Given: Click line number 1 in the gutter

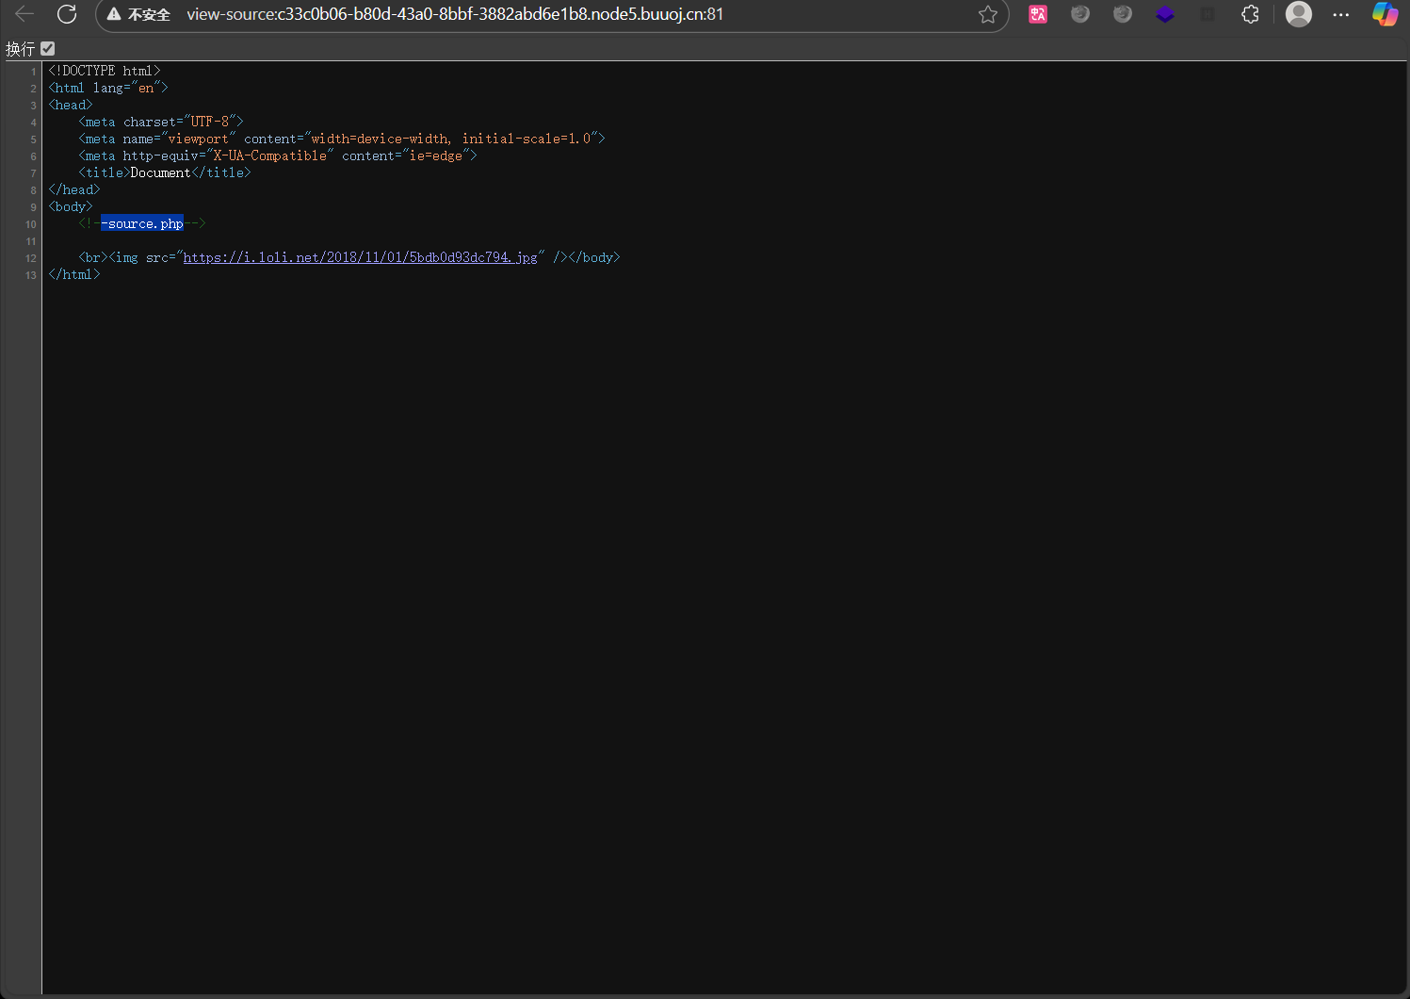Looking at the screenshot, I should [33, 71].
